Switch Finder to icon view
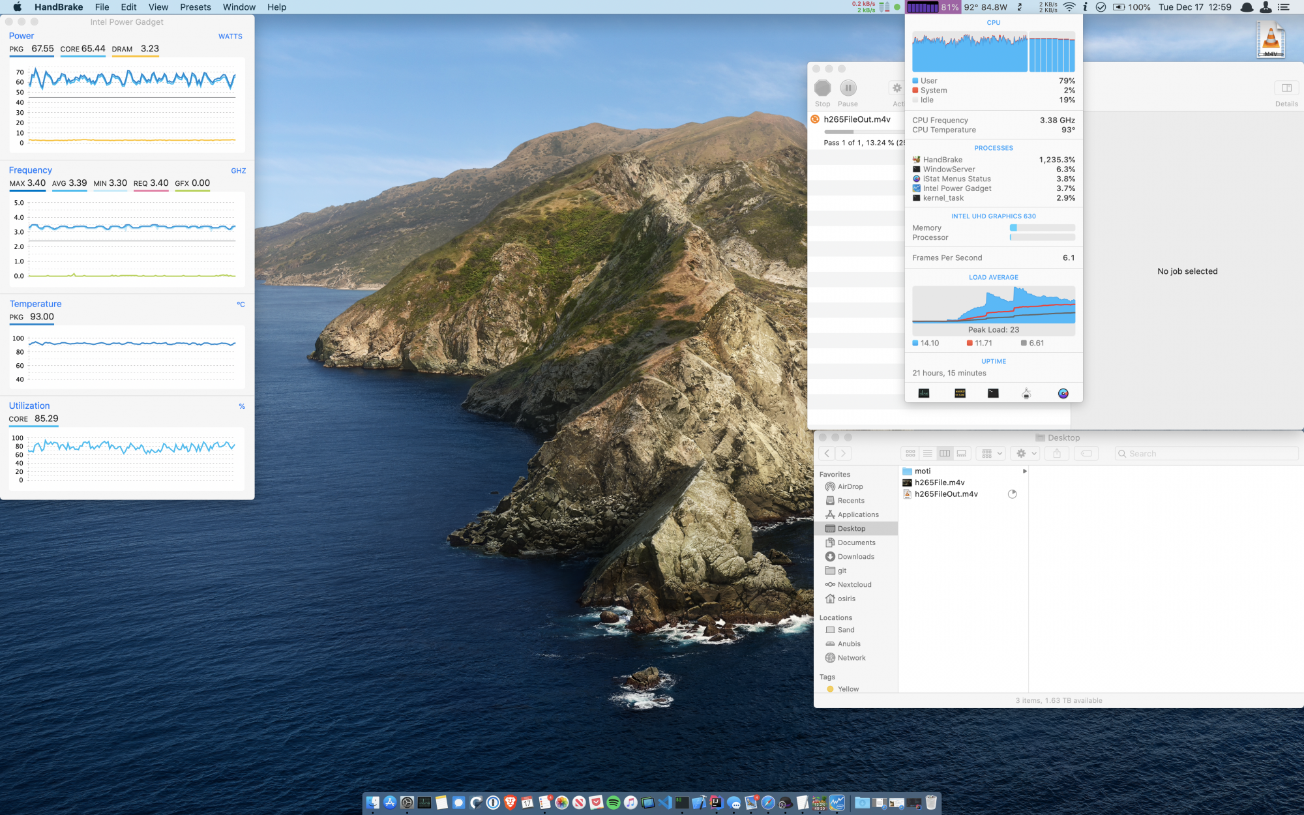The image size is (1304, 815). coord(910,454)
